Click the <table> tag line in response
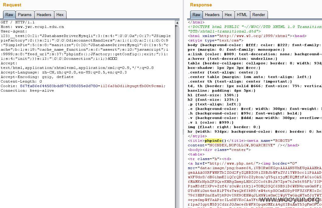This screenshot has height=208, width=322. click(x=196, y=154)
